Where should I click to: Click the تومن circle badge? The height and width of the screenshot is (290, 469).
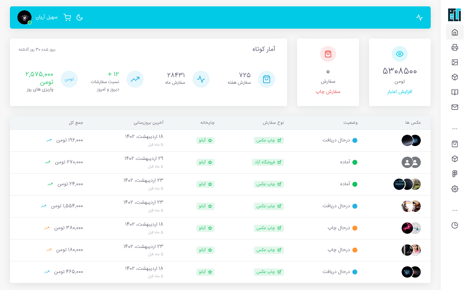[x=69, y=79]
